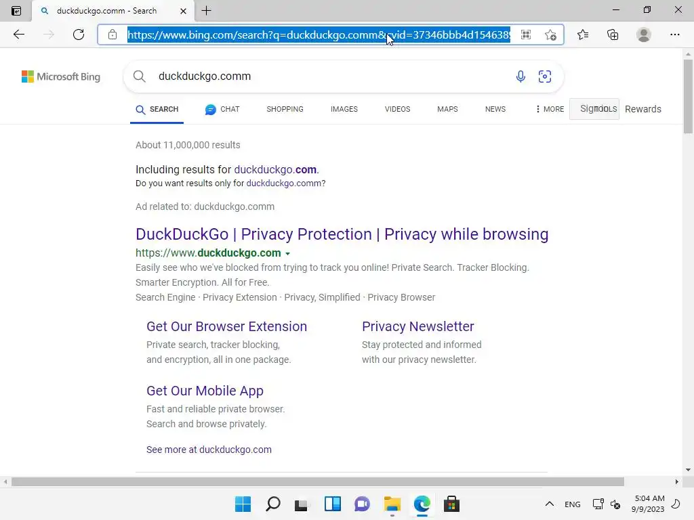Expand the MORE menu

click(550, 109)
